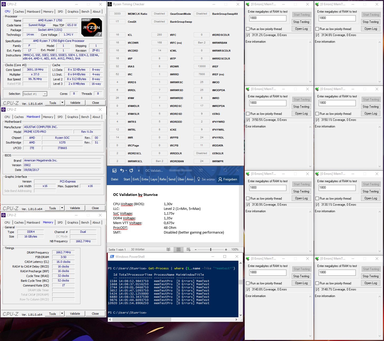The height and width of the screenshot is (341, 384).
Task: Click the Undo arrow icon in Word
Action: click(122, 170)
